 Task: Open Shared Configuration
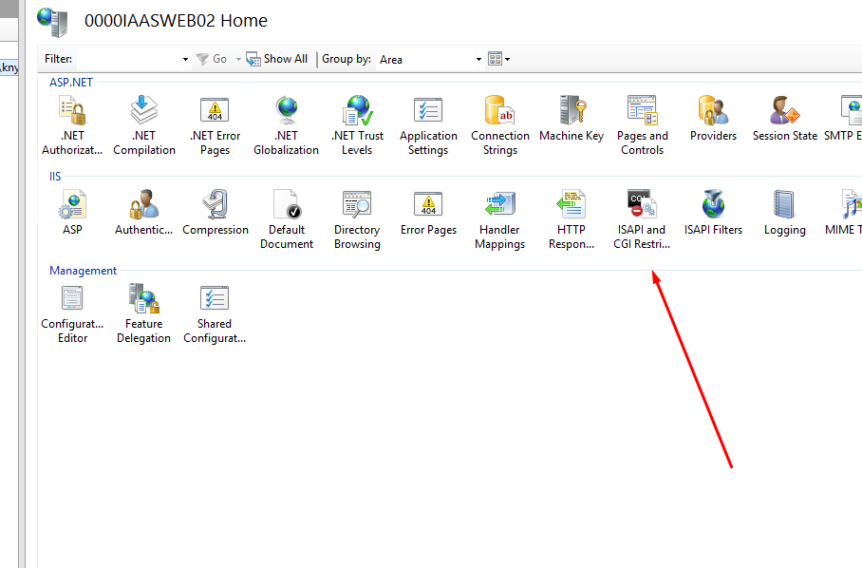[215, 314]
